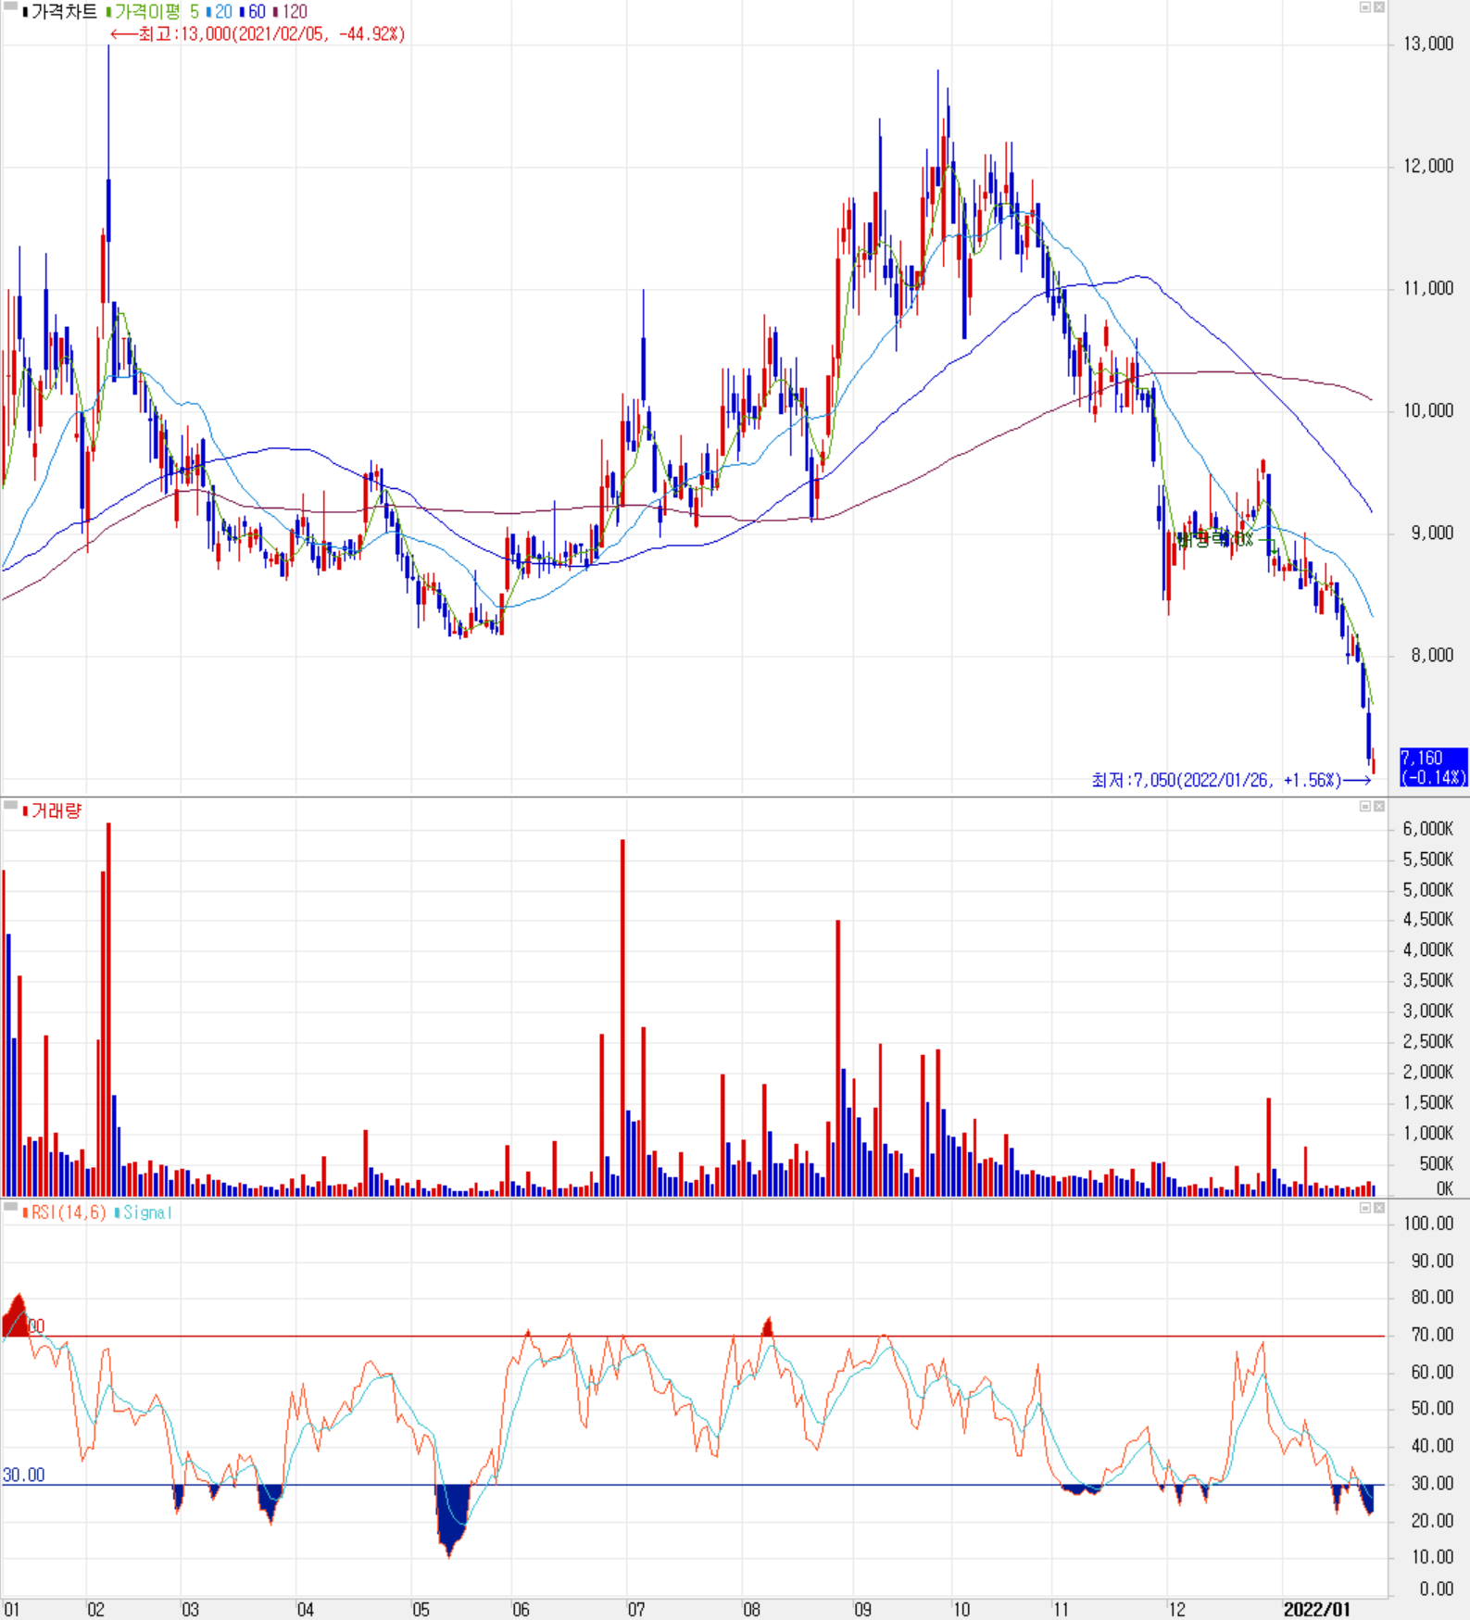This screenshot has width=1470, height=1620.
Task: Click the 0K volume axis label
Action: 1444,1189
